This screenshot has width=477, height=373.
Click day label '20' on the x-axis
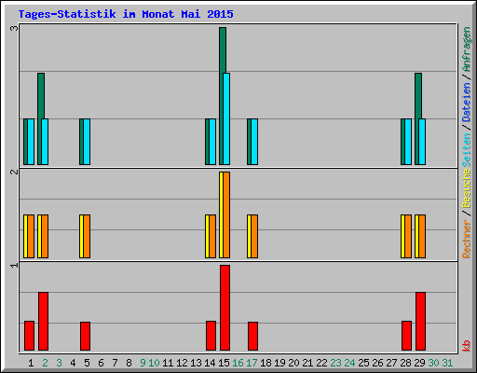click(x=293, y=363)
